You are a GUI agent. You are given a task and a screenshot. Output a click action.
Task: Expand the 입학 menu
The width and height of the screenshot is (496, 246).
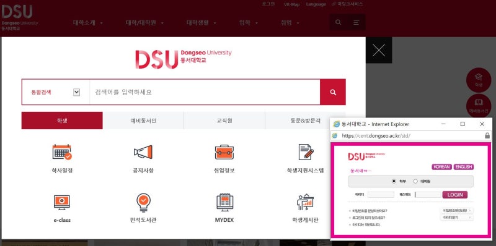point(249,23)
